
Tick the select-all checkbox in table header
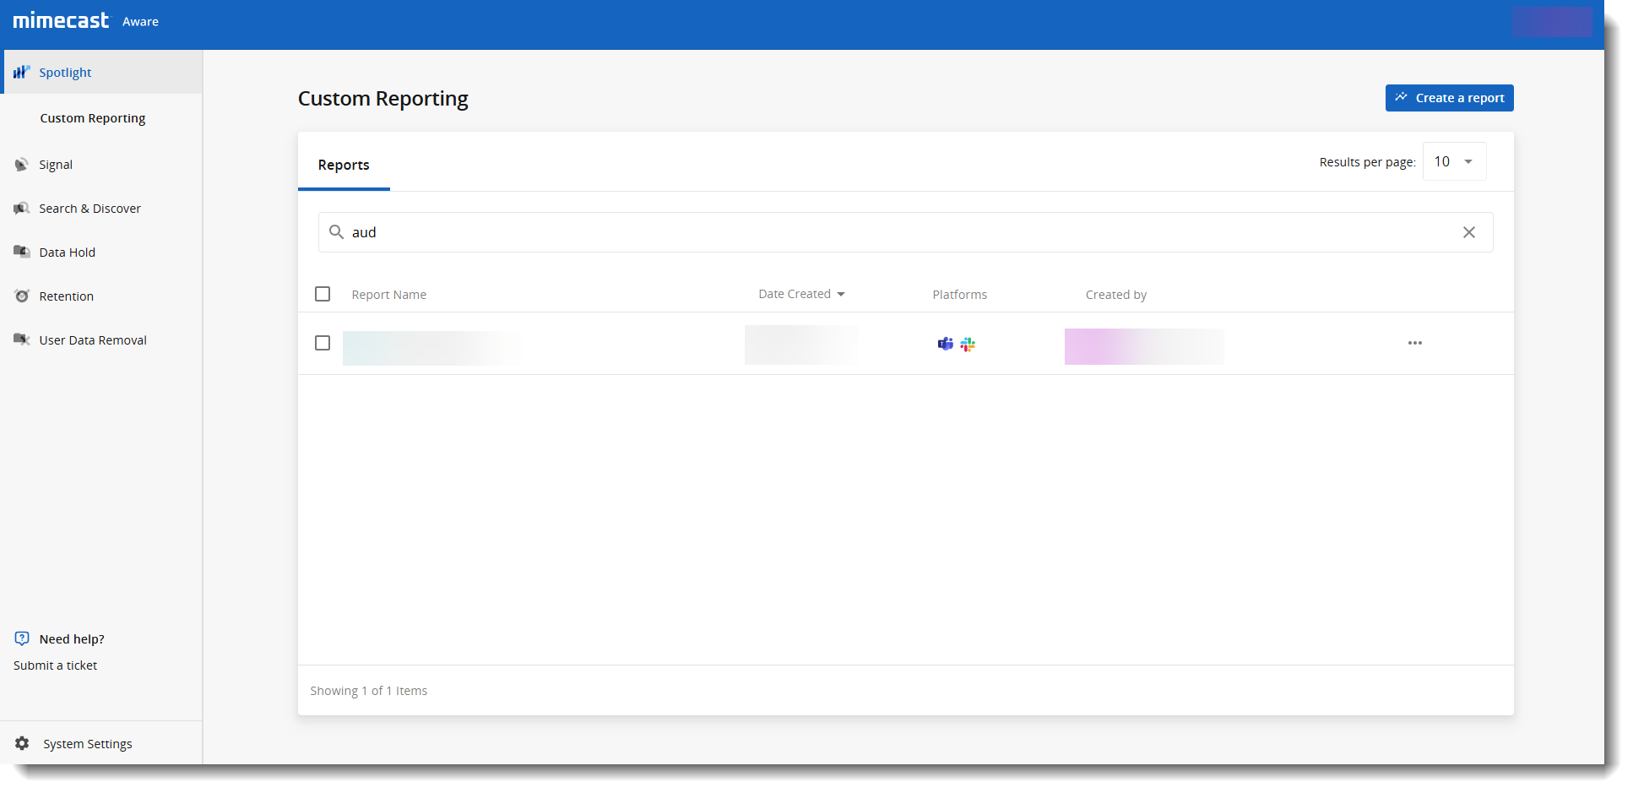coord(323,294)
